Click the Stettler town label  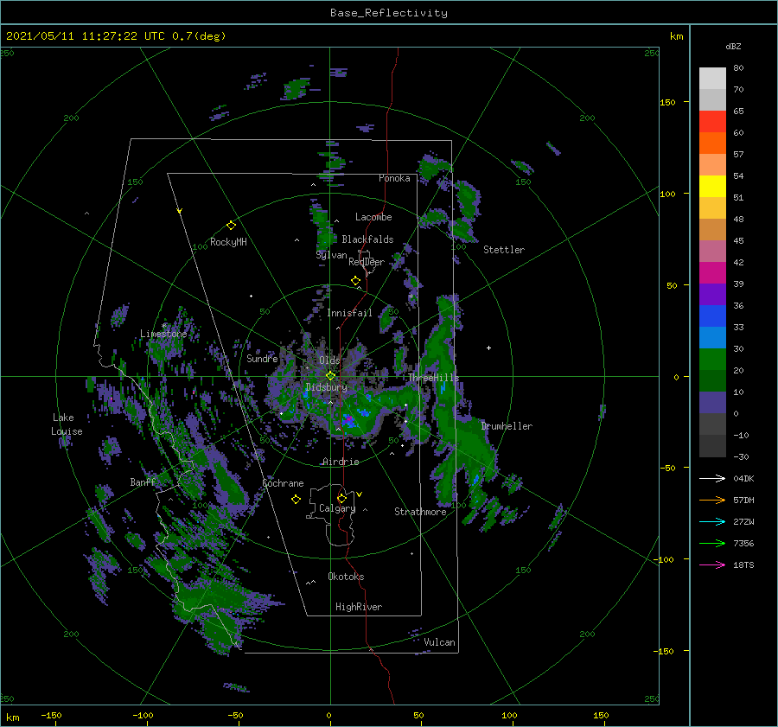tap(504, 250)
